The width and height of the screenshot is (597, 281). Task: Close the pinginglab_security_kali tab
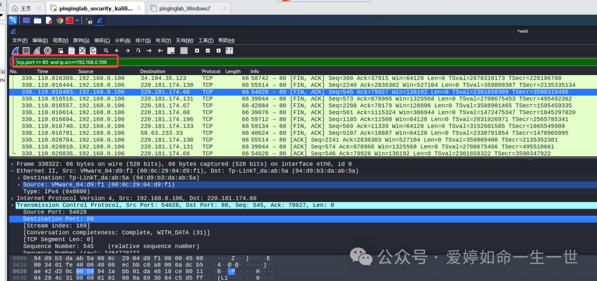[139, 8]
